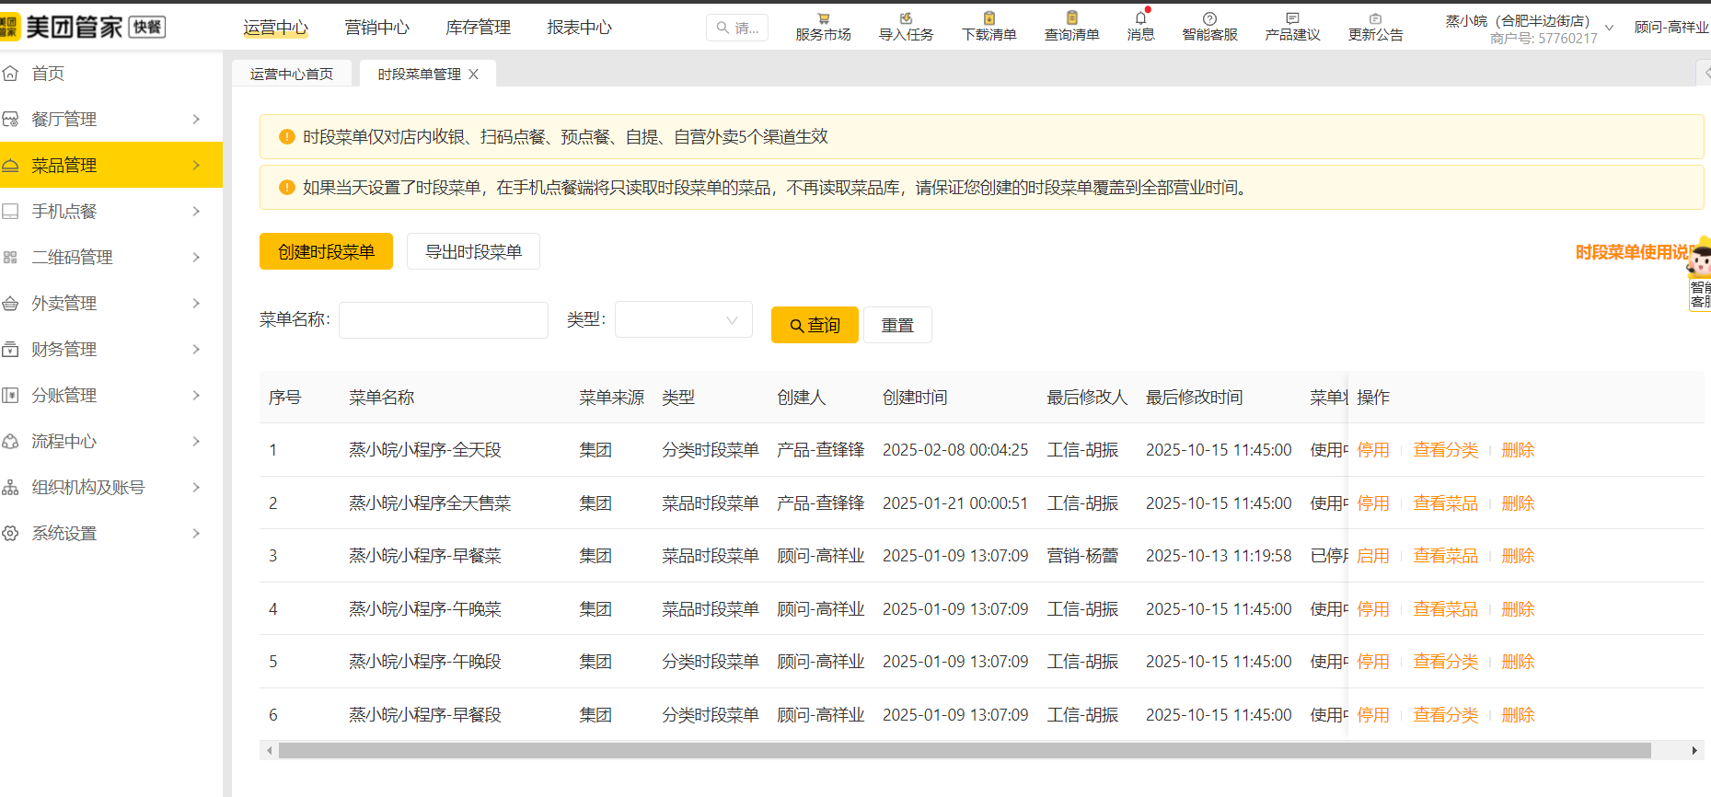Open 报表中心 top menu
The image size is (1711, 797).
click(x=579, y=28)
